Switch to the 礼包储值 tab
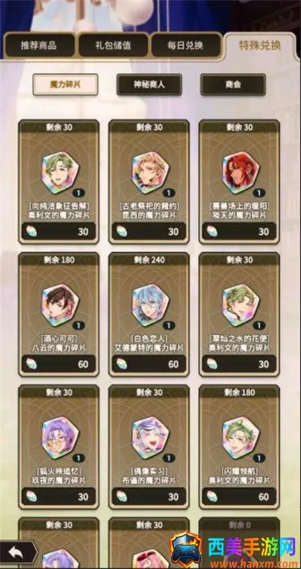Image resolution: width=301 pixels, height=569 pixels. click(113, 45)
